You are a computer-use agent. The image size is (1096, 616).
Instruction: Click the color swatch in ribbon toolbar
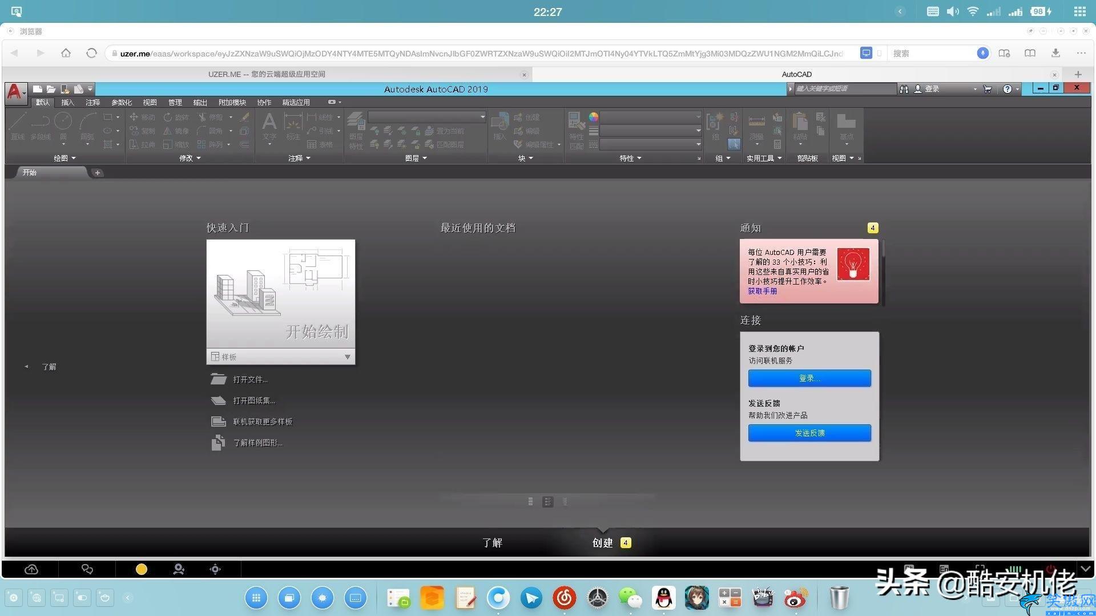(593, 117)
